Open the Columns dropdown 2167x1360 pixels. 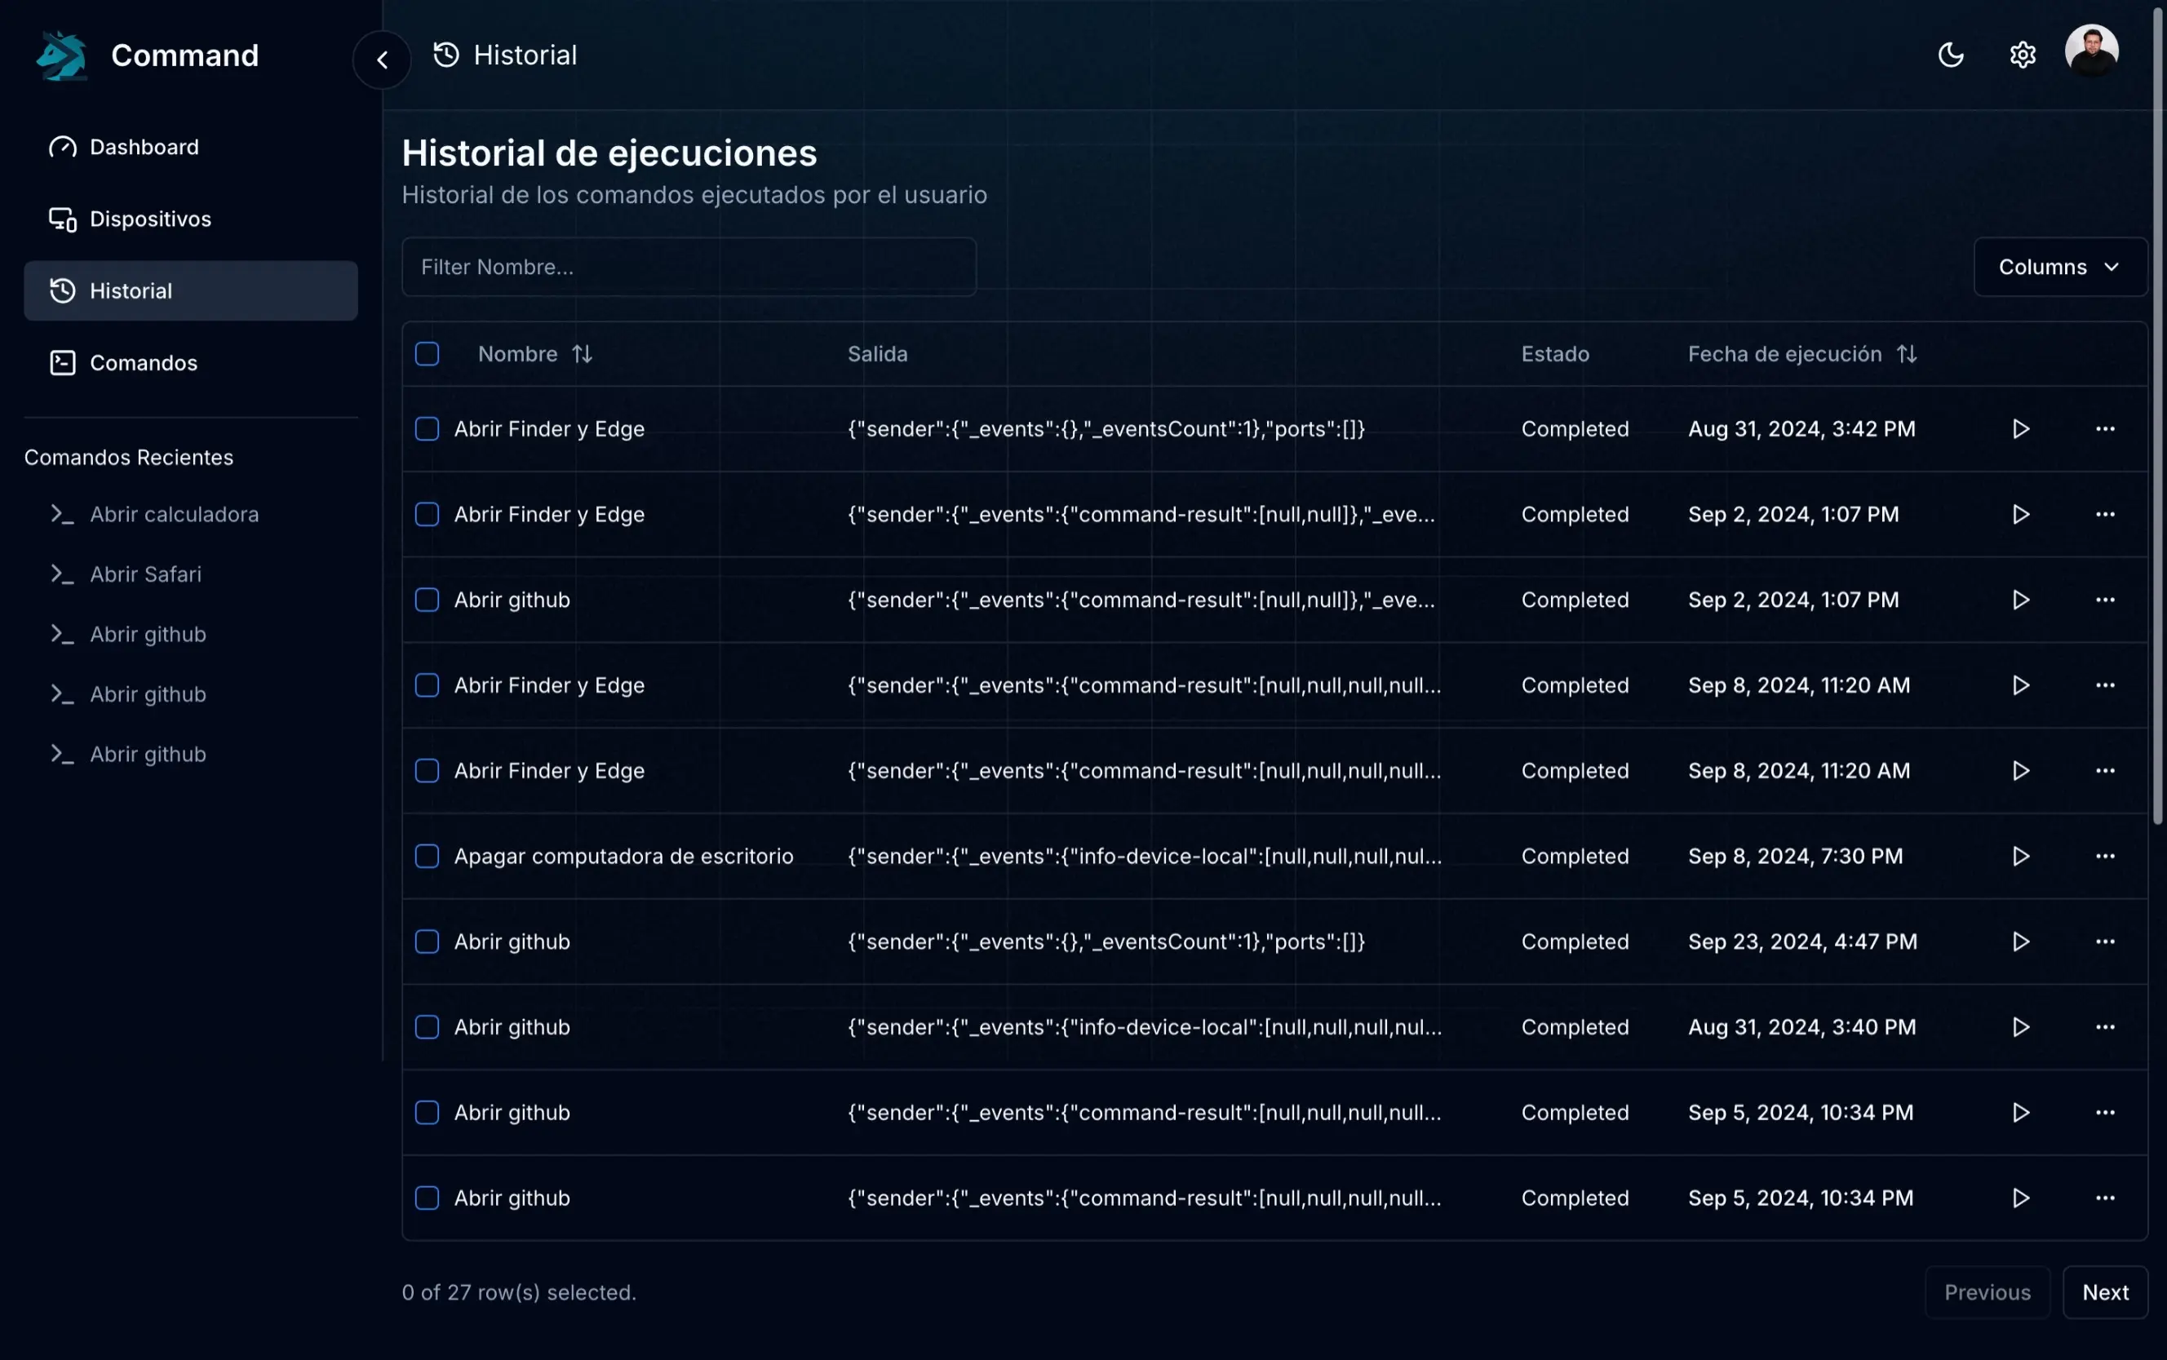point(2059,267)
